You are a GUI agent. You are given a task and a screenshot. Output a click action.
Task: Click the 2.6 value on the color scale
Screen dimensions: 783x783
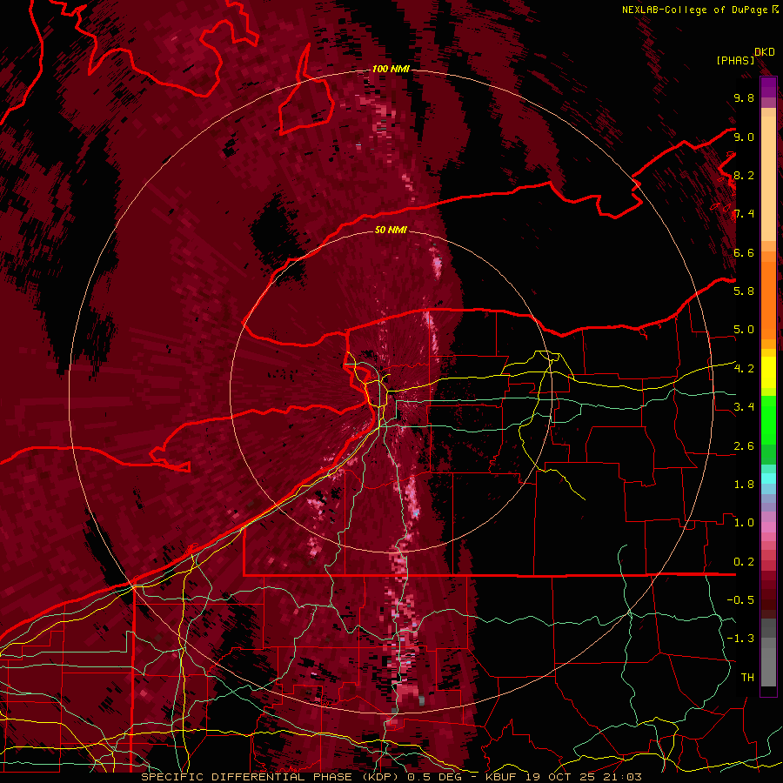click(x=744, y=445)
